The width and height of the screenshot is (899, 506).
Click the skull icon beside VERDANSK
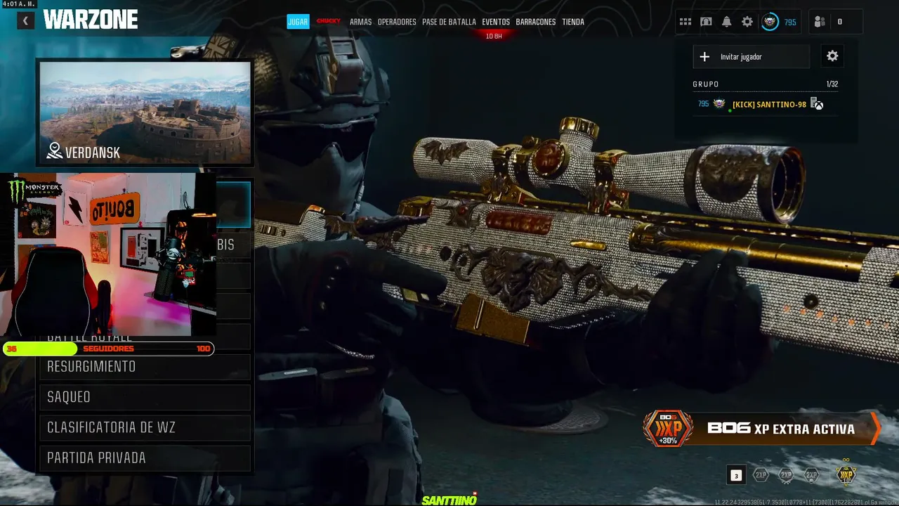tap(55, 151)
